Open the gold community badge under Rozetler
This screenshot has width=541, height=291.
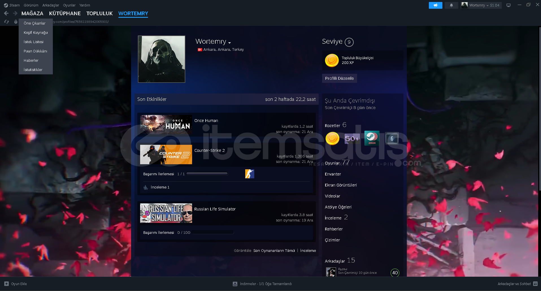click(333, 138)
